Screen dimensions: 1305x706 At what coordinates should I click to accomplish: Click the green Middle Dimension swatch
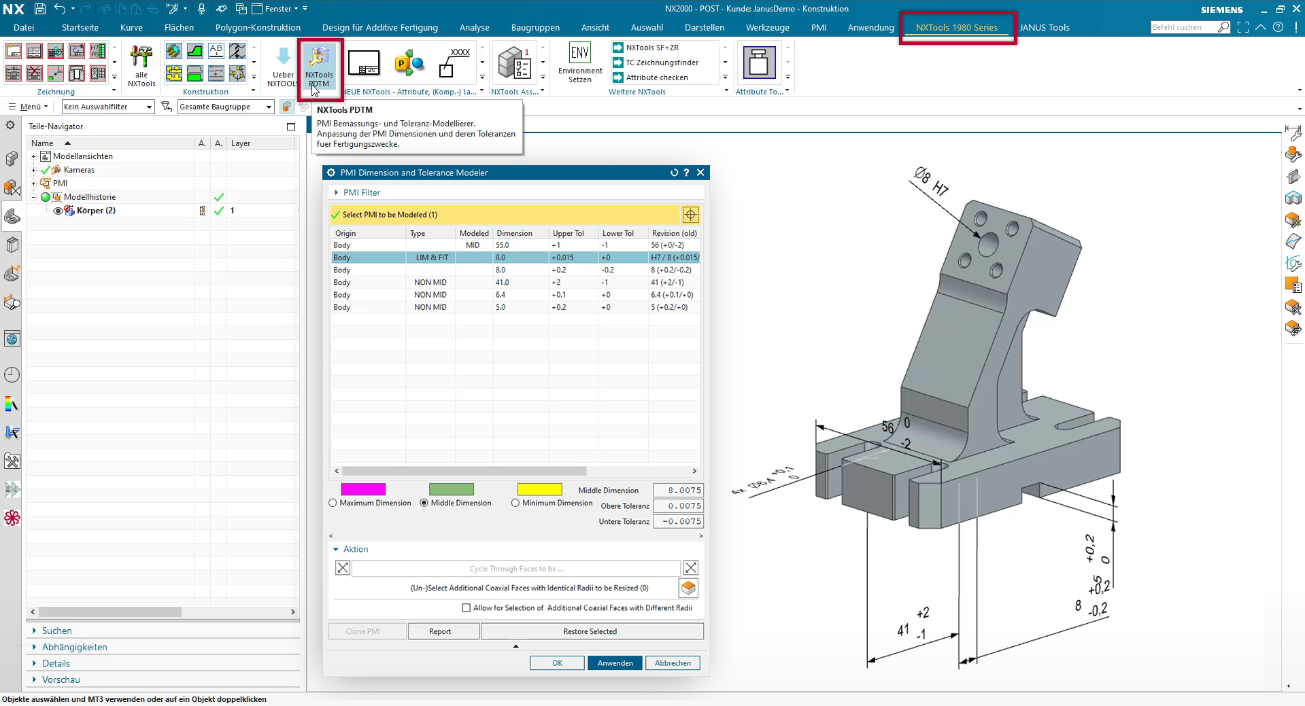click(x=452, y=489)
